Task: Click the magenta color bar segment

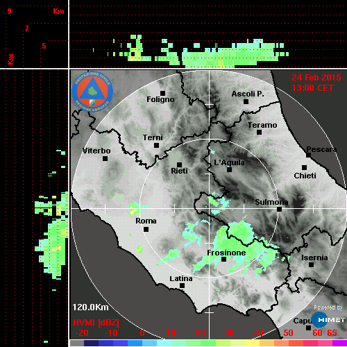Action: 339,343
